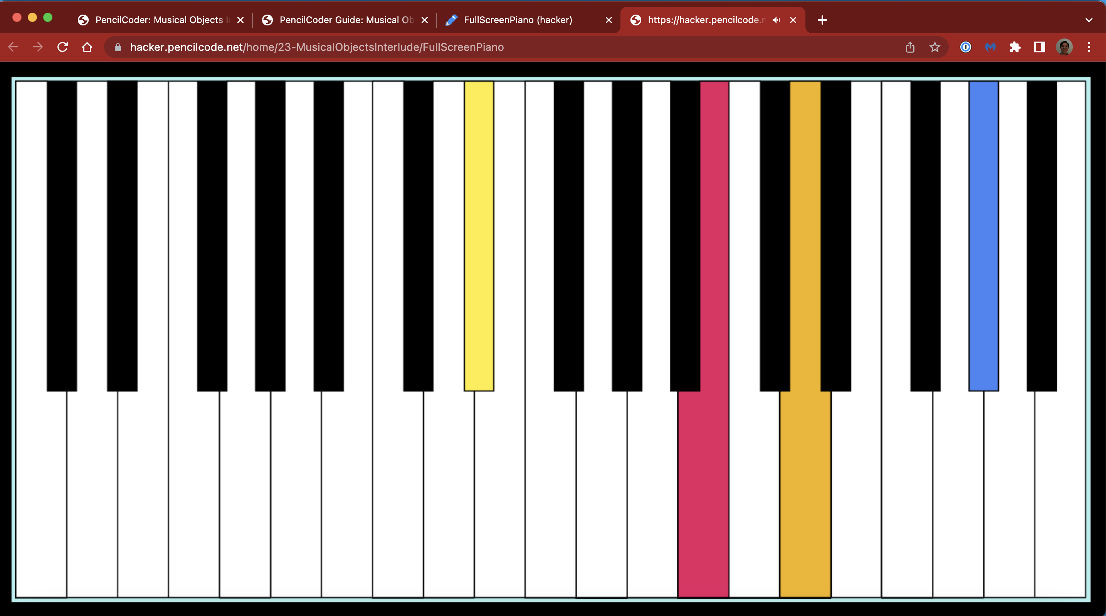Click the user profile avatar
The image size is (1106, 616).
[x=1064, y=47]
